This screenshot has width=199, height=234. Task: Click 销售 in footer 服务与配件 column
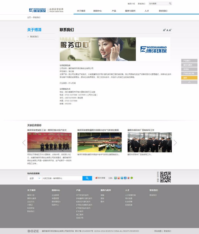(102, 195)
